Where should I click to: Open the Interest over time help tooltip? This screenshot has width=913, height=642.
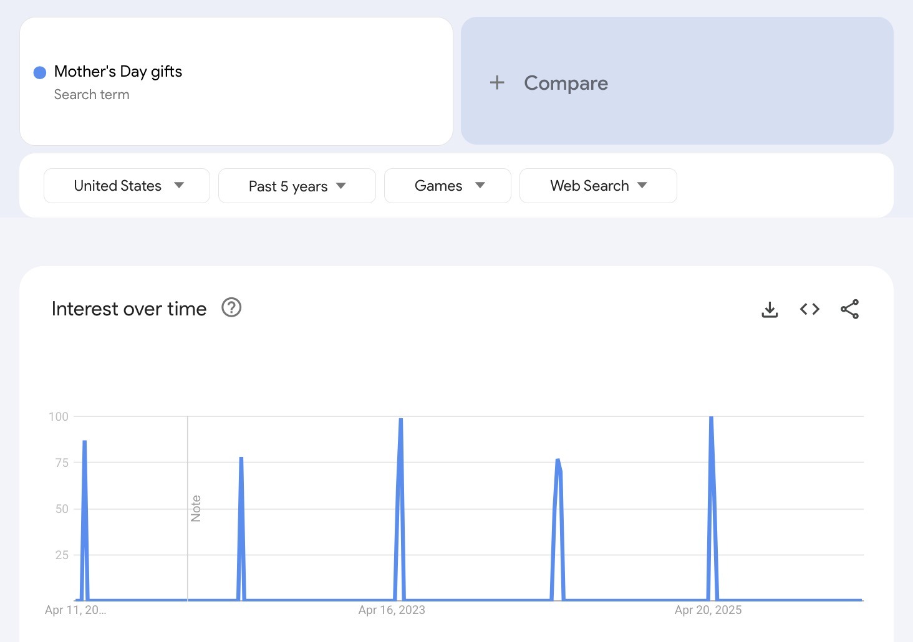tap(231, 307)
